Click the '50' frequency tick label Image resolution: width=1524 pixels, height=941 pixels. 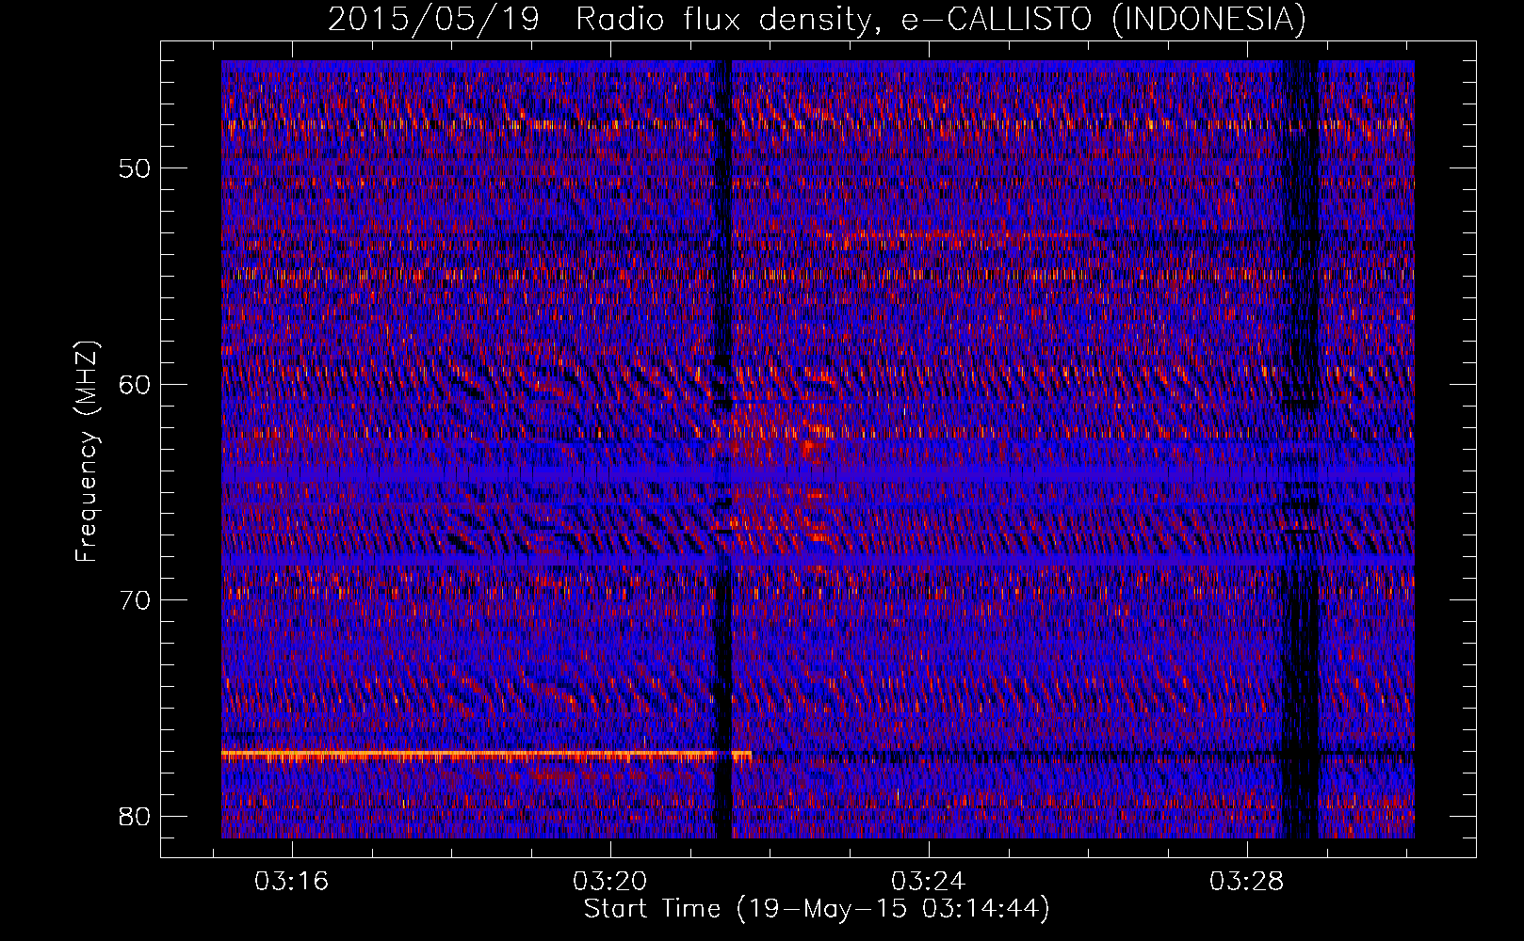click(x=135, y=168)
